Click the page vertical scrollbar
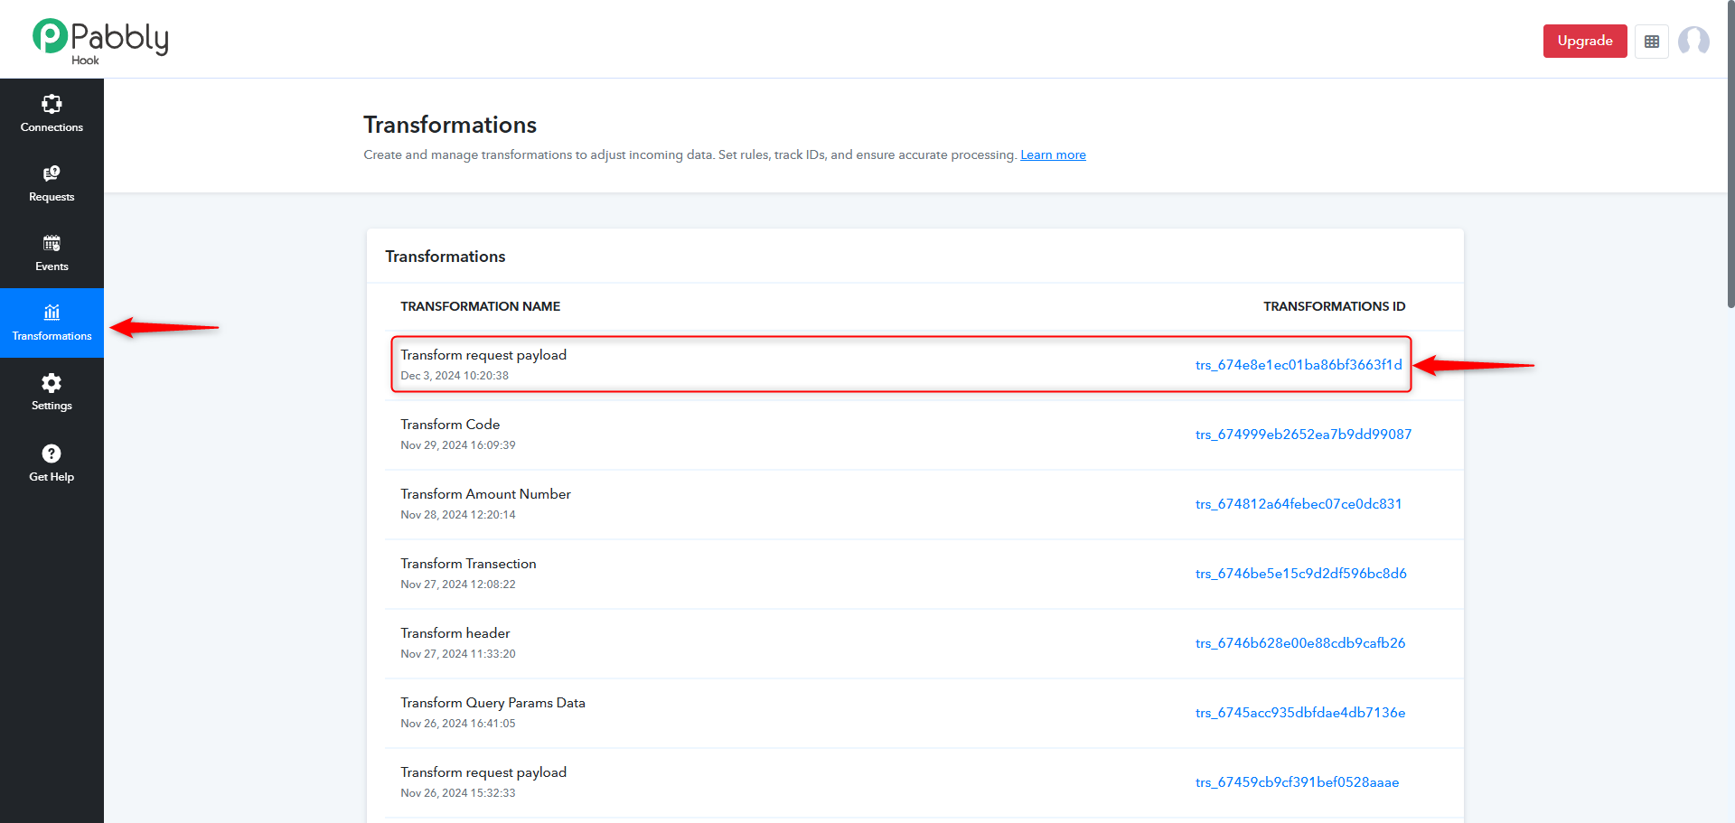Screen dimensions: 1735x823 [1730, 154]
